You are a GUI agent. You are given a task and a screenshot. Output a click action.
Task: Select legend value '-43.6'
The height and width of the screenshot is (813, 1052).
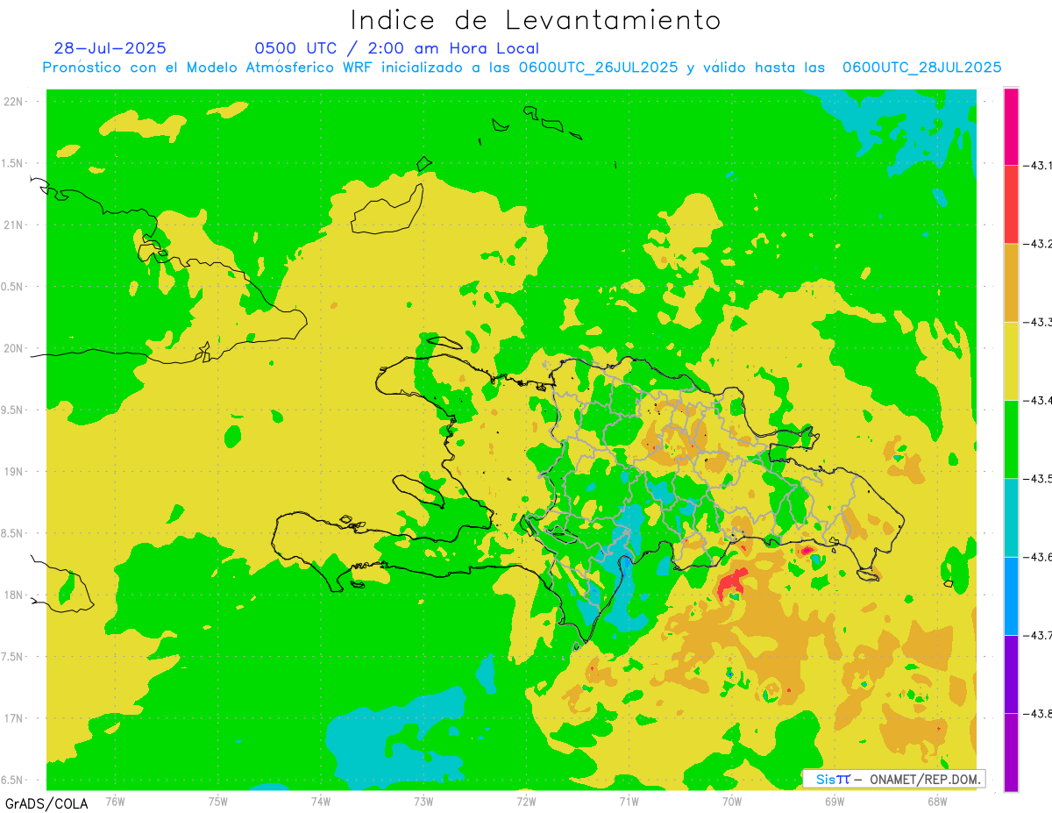tap(1039, 557)
